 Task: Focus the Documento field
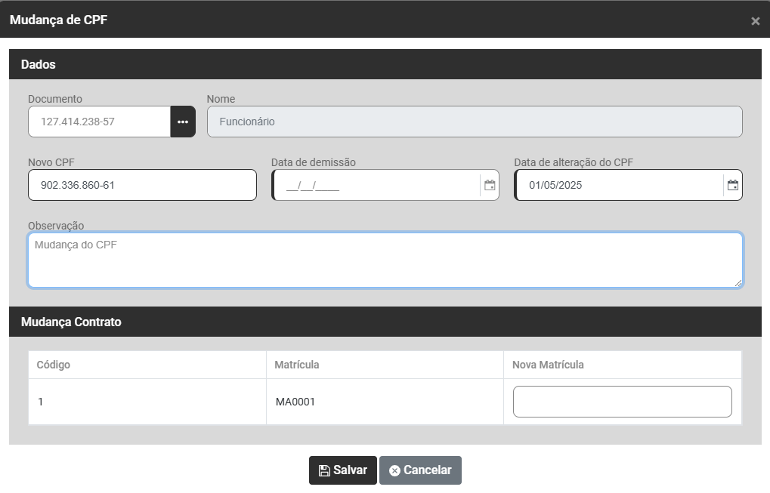pyautogui.click(x=99, y=122)
